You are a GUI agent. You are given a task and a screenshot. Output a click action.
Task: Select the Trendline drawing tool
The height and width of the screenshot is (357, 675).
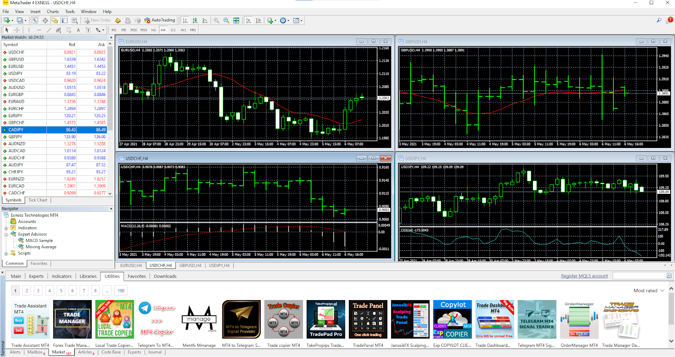(49, 30)
